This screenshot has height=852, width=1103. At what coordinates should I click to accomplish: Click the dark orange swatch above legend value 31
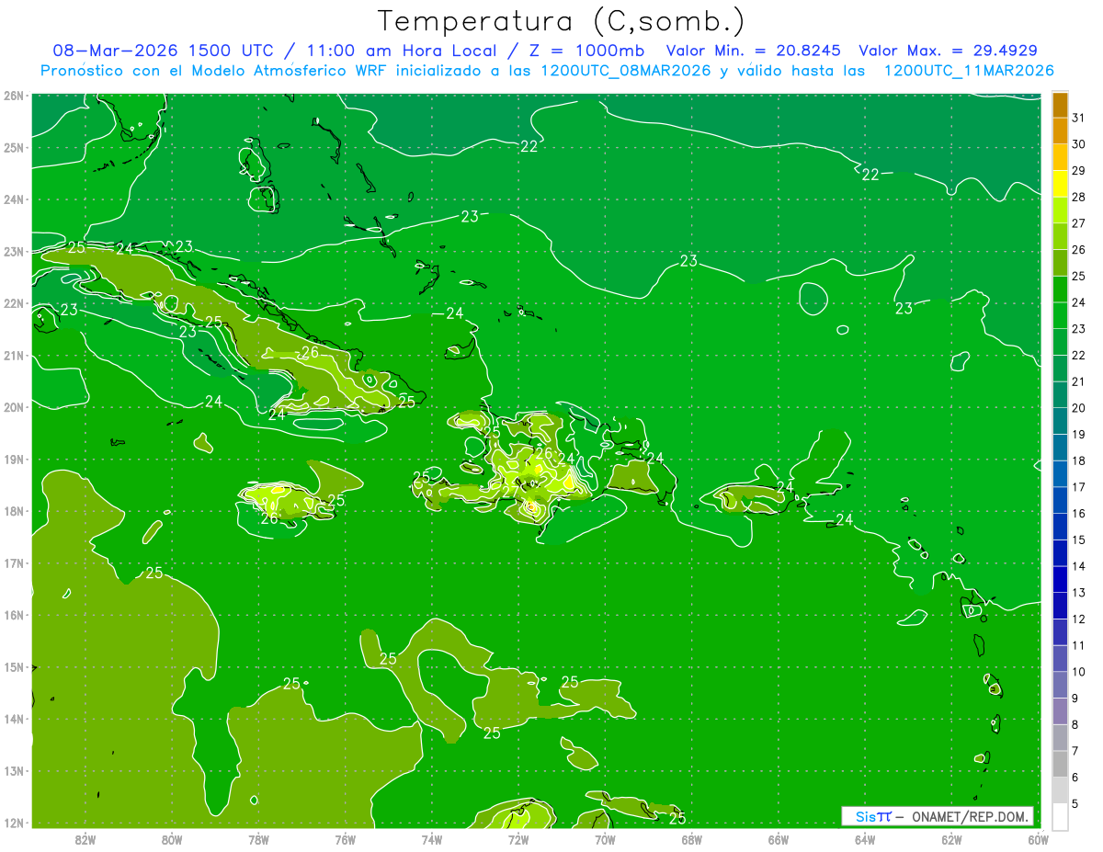point(1060,105)
